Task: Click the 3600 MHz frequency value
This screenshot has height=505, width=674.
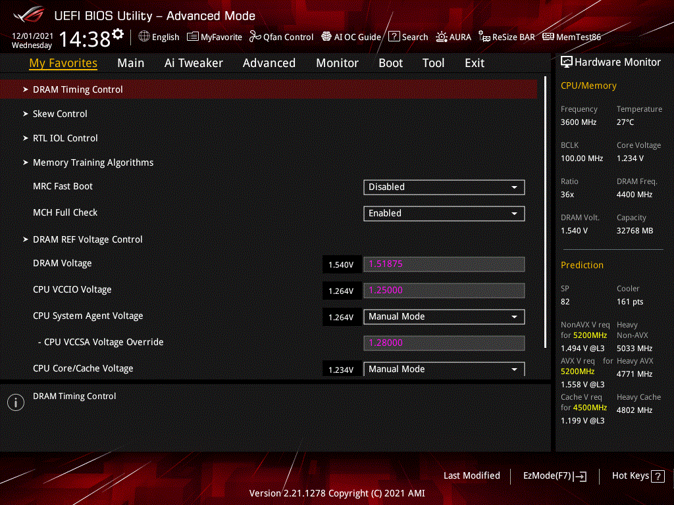Action: 579,122
